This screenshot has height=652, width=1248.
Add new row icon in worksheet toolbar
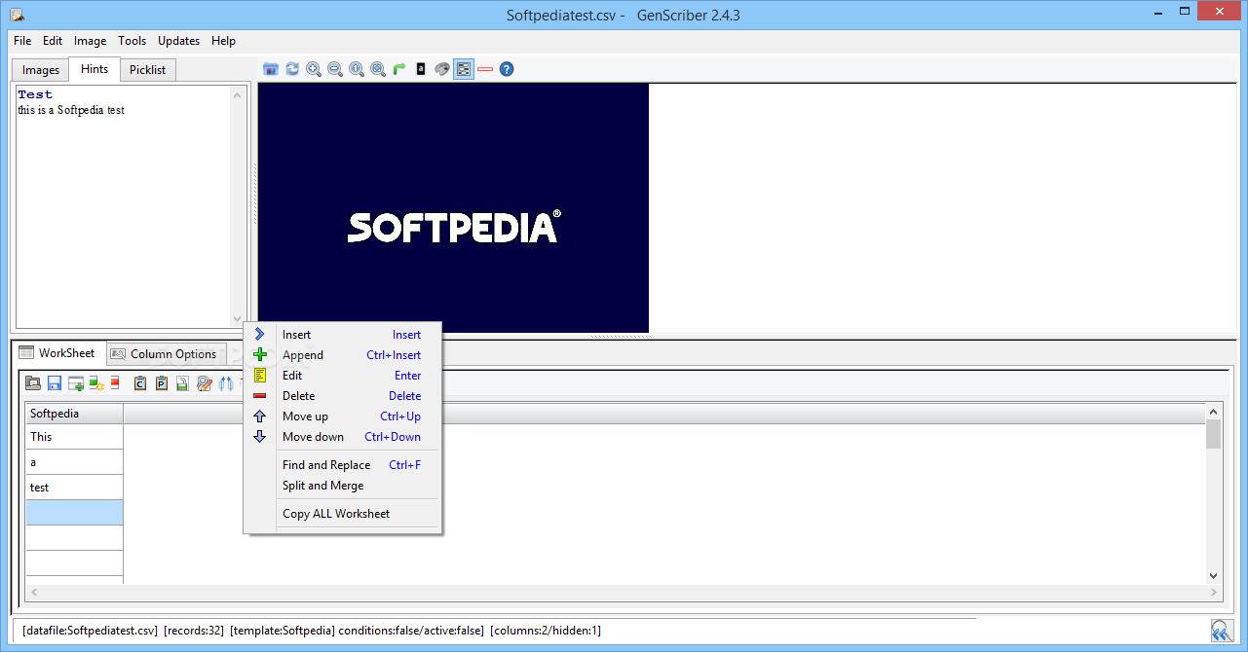(75, 383)
